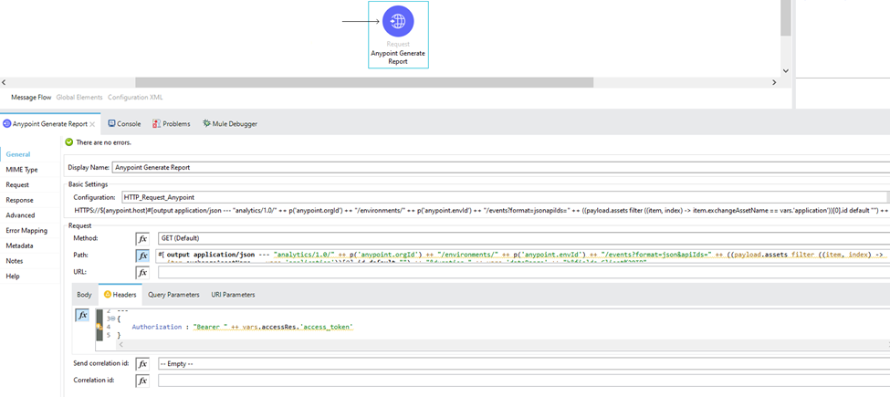Open Configuration HTTP_Request_Anypoint dropdown
The height and width of the screenshot is (397, 890).
pyautogui.click(x=505, y=197)
